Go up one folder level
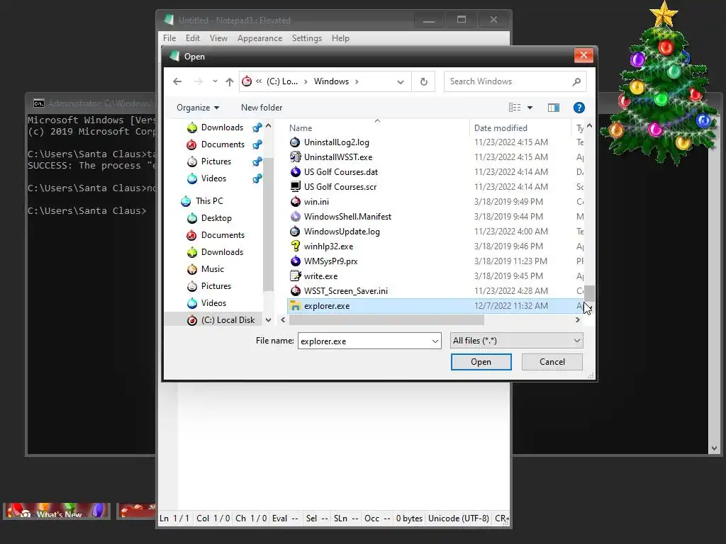Screen dimensions: 726x544 coord(230,82)
